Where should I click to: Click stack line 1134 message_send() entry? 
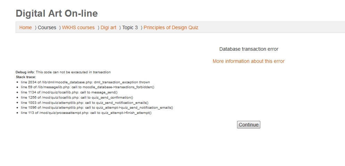click(x=69, y=92)
